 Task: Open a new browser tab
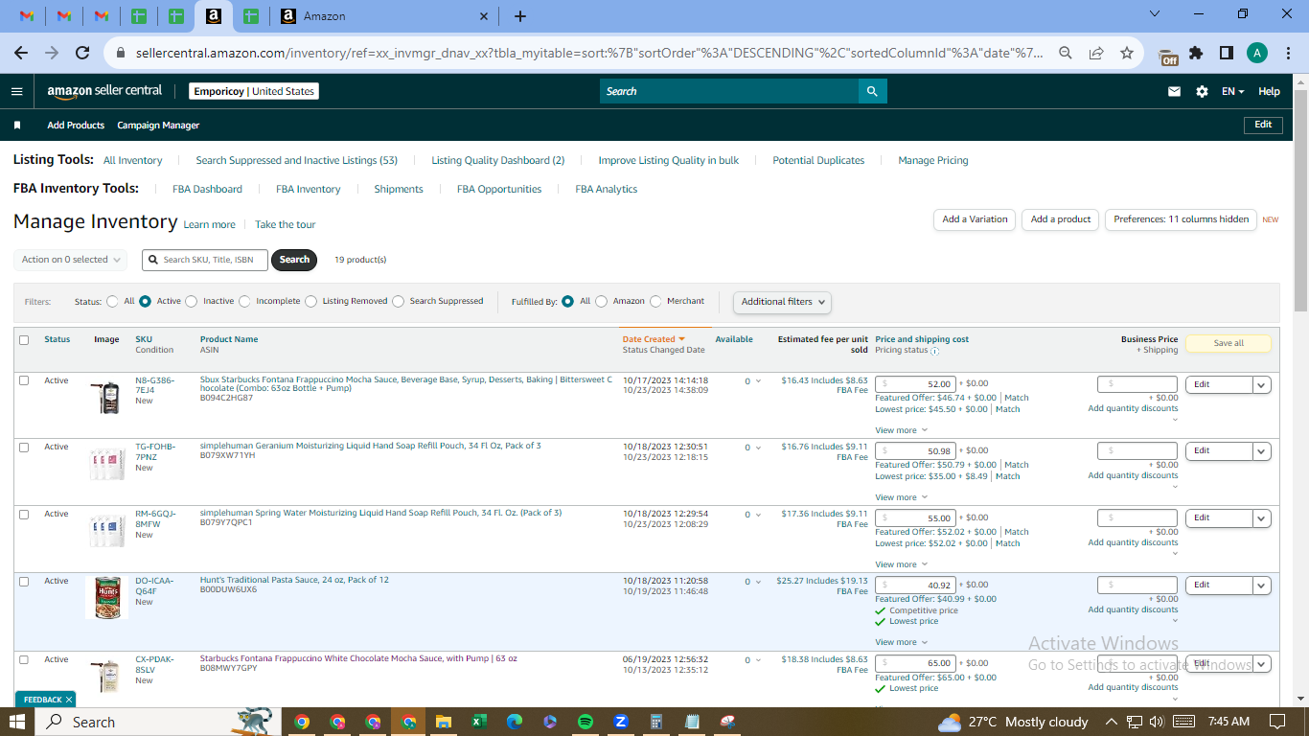pyautogui.click(x=520, y=16)
